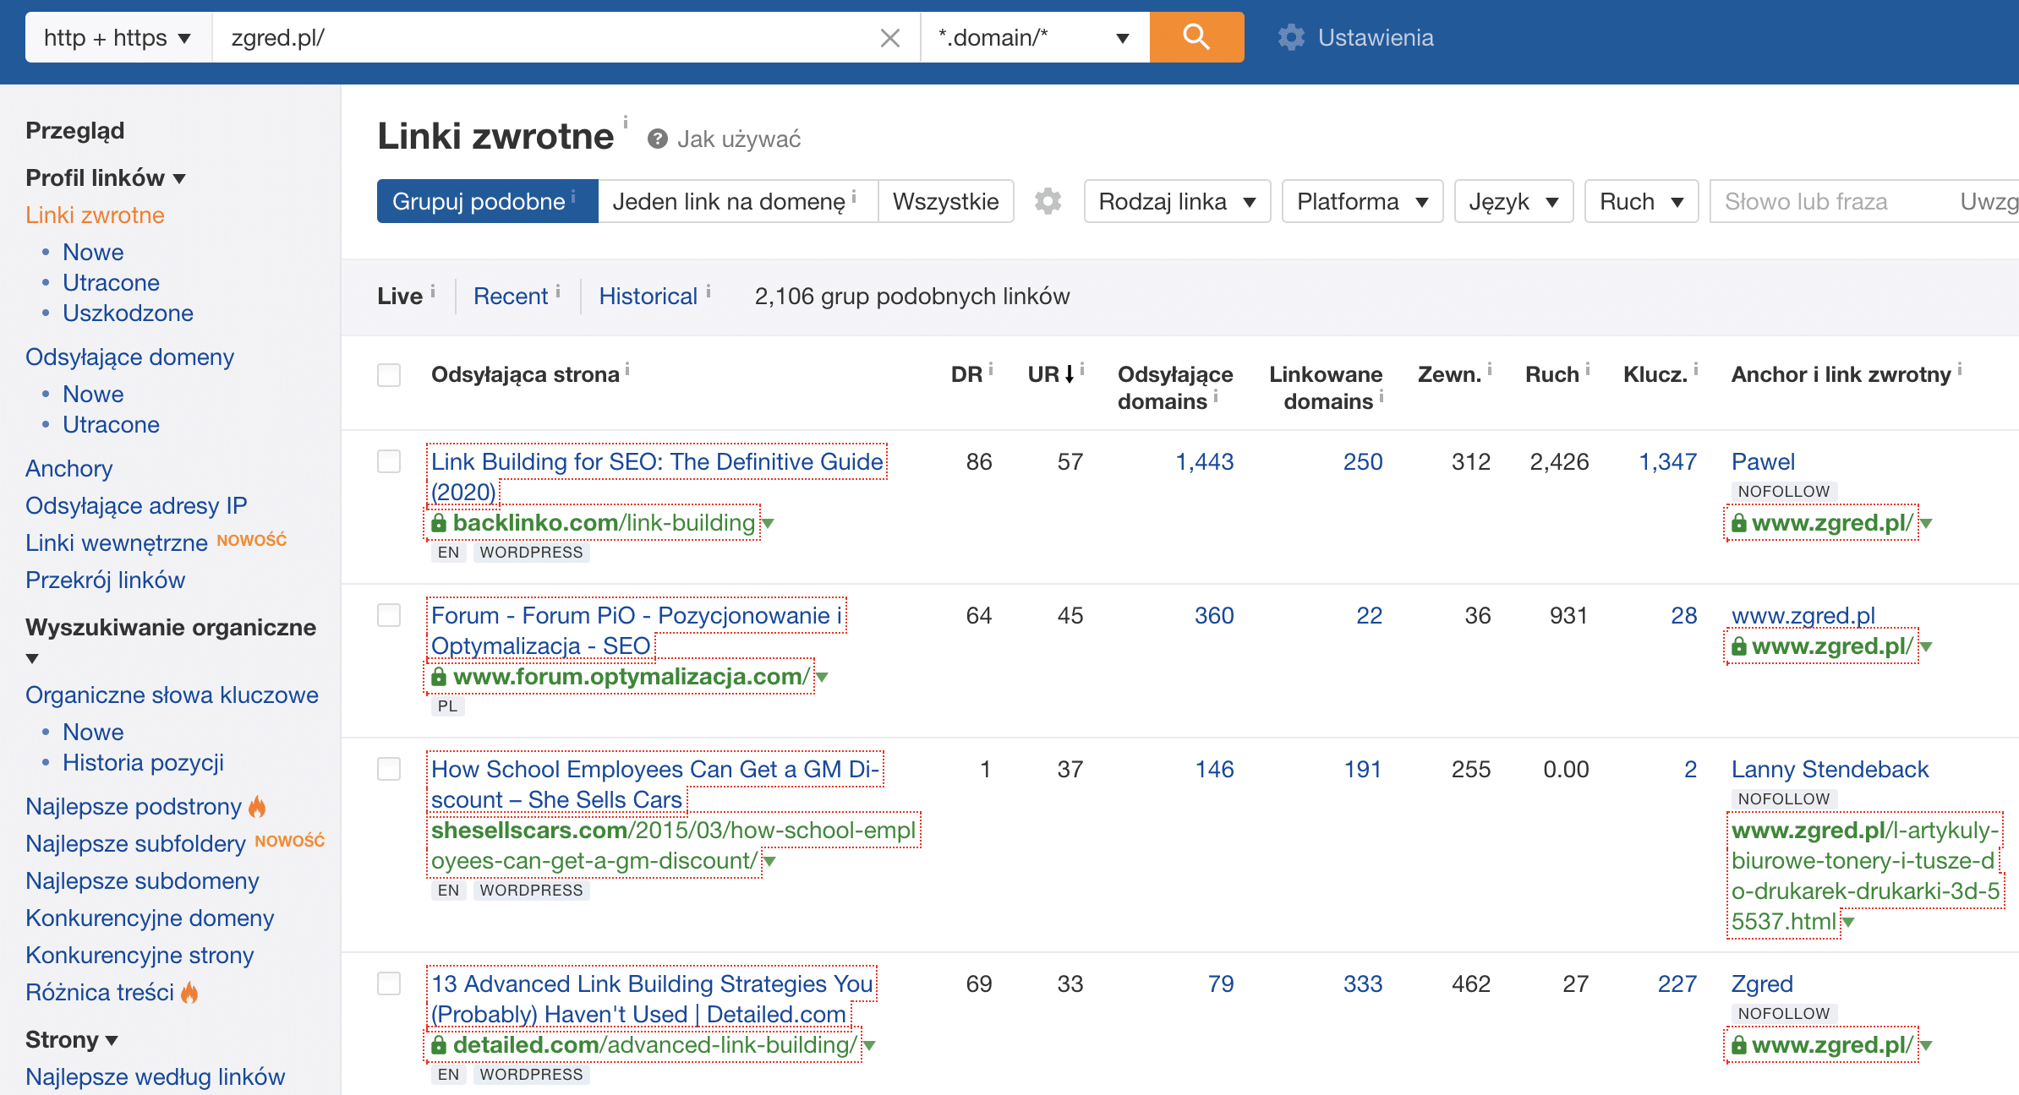This screenshot has width=2019, height=1095.
Task: Click the info icon next to DR column
Action: [992, 369]
